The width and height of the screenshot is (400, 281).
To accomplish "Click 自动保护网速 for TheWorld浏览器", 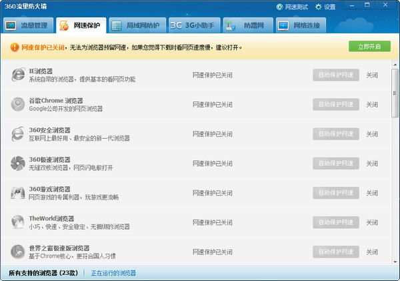I will pos(336,222).
